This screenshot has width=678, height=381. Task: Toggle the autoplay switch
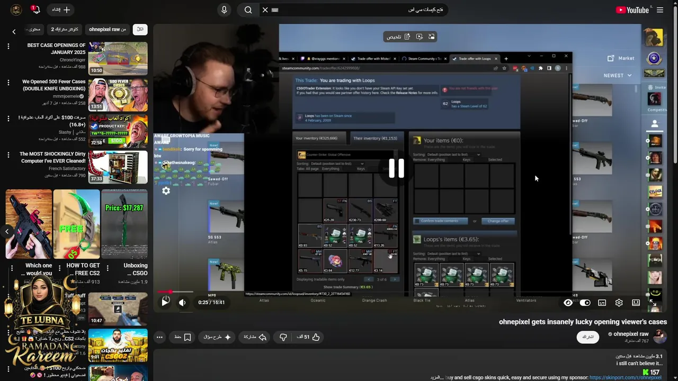(585, 303)
